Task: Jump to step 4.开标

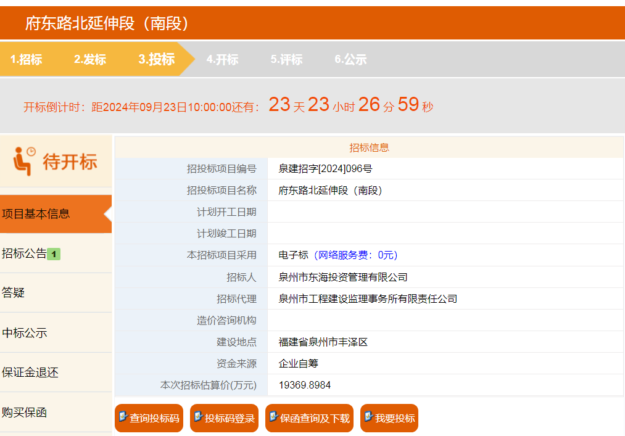Action: click(x=222, y=59)
